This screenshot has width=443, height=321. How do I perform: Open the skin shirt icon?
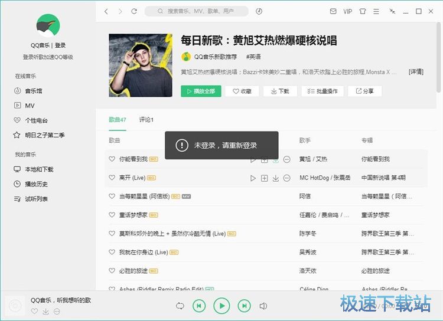pyautogui.click(x=363, y=11)
